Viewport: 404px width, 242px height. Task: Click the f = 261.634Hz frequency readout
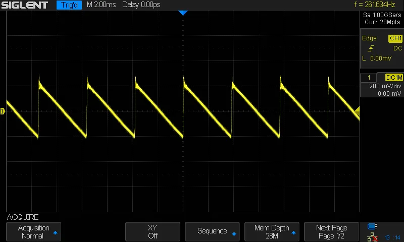pyautogui.click(x=375, y=5)
